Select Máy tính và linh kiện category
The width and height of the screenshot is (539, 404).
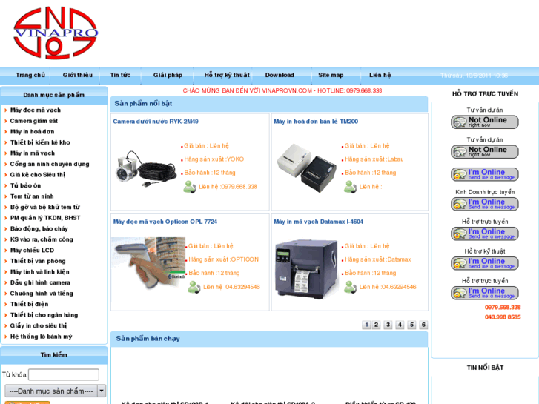[x=40, y=272]
